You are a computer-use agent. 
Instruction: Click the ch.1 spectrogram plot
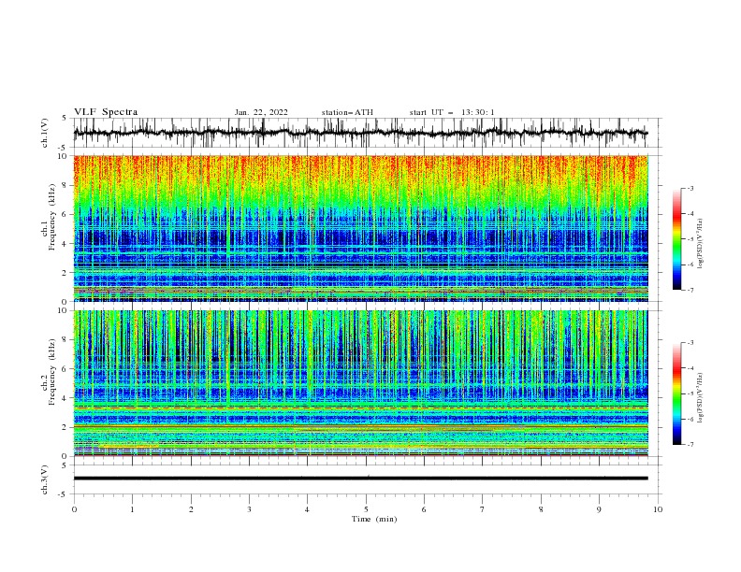point(360,228)
